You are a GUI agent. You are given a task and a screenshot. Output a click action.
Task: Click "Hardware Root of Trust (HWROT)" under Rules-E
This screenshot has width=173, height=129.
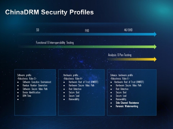point(129,82)
